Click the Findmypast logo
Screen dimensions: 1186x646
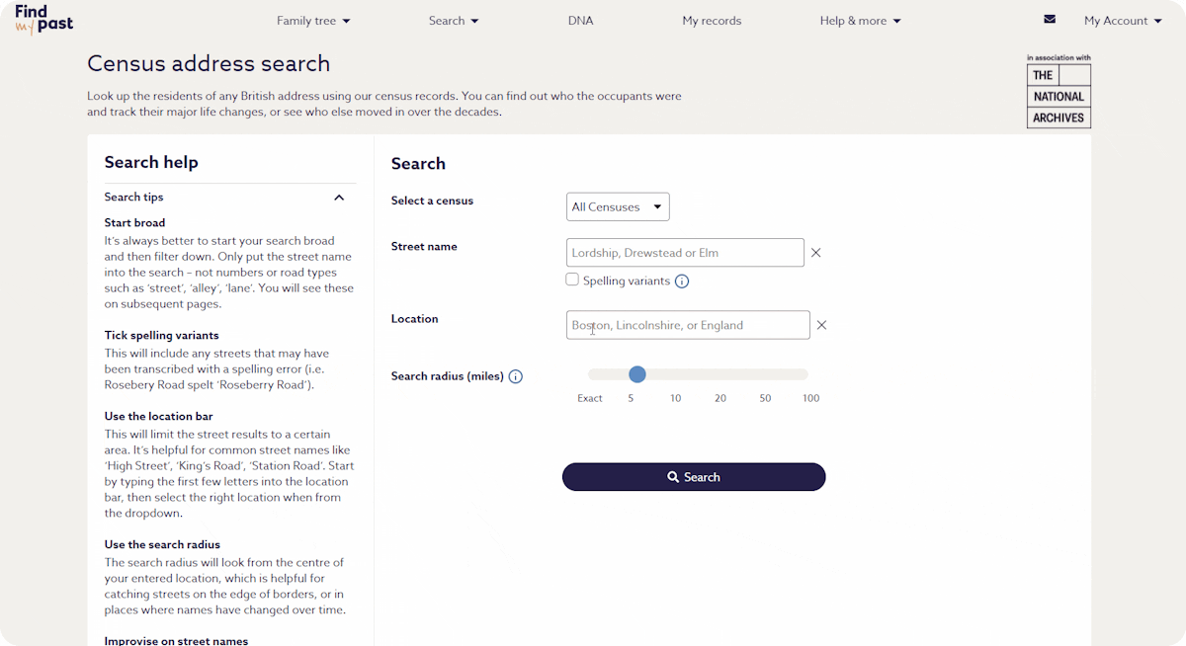(x=43, y=20)
